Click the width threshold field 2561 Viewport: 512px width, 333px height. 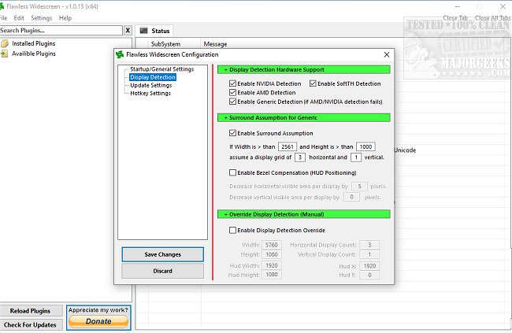[288, 147]
